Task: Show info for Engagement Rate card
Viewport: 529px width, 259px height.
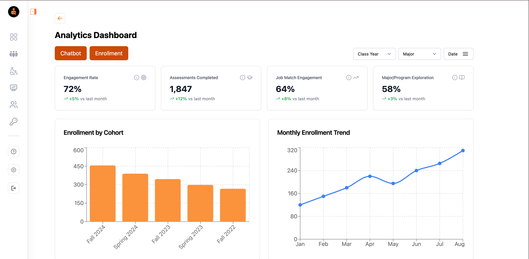Action: click(136, 78)
